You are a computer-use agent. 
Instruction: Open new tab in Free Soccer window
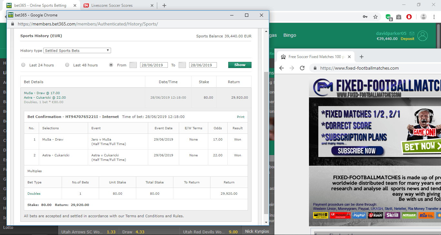click(362, 57)
